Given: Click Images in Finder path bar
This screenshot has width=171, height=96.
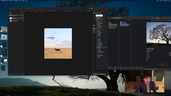Looking at the screenshot, I should coord(127,67).
